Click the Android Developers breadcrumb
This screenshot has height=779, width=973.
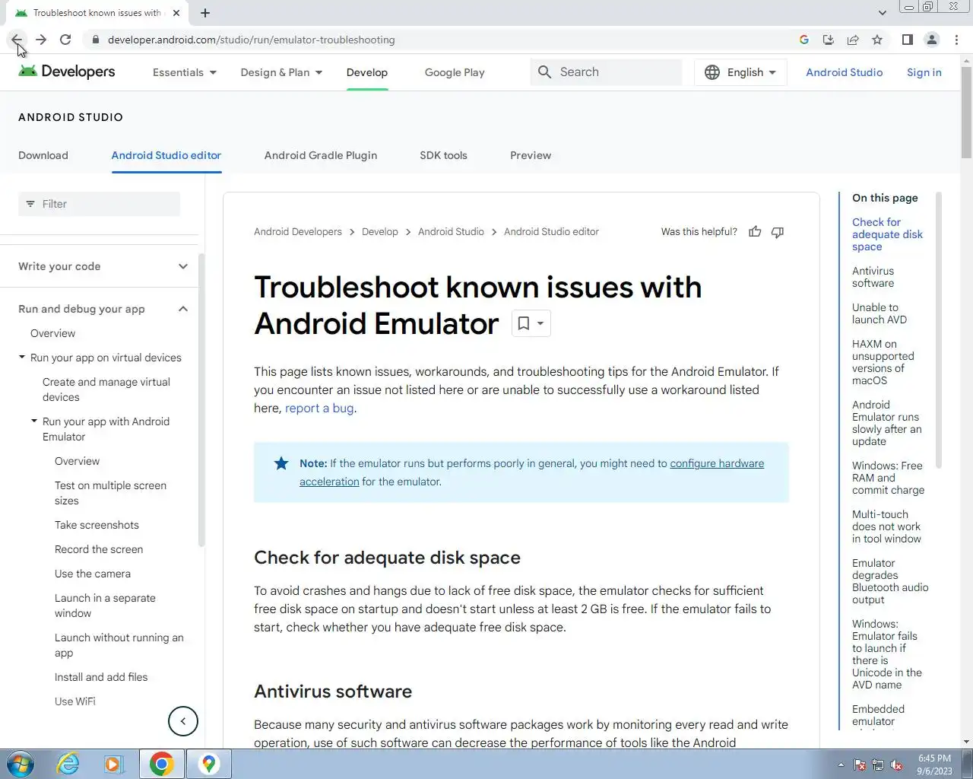tap(298, 232)
